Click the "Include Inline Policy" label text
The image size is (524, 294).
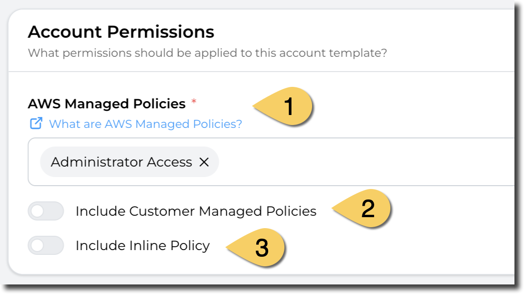pos(143,245)
